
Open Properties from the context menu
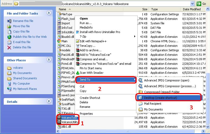click(106, 114)
